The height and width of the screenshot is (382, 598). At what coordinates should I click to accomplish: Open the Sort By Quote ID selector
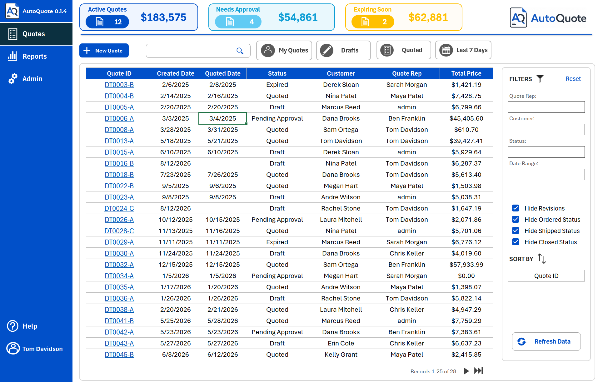[546, 276]
